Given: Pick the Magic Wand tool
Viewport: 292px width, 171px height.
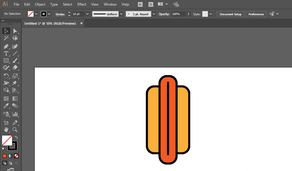Looking at the screenshot, I should (x=6, y=38).
